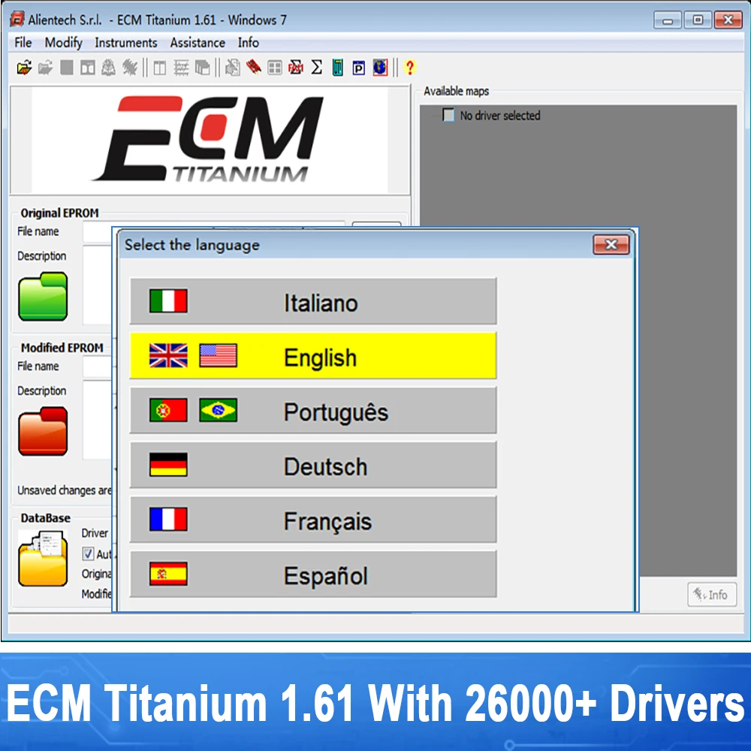Choose English as the language
This screenshot has height=751, width=751.
coord(313,356)
